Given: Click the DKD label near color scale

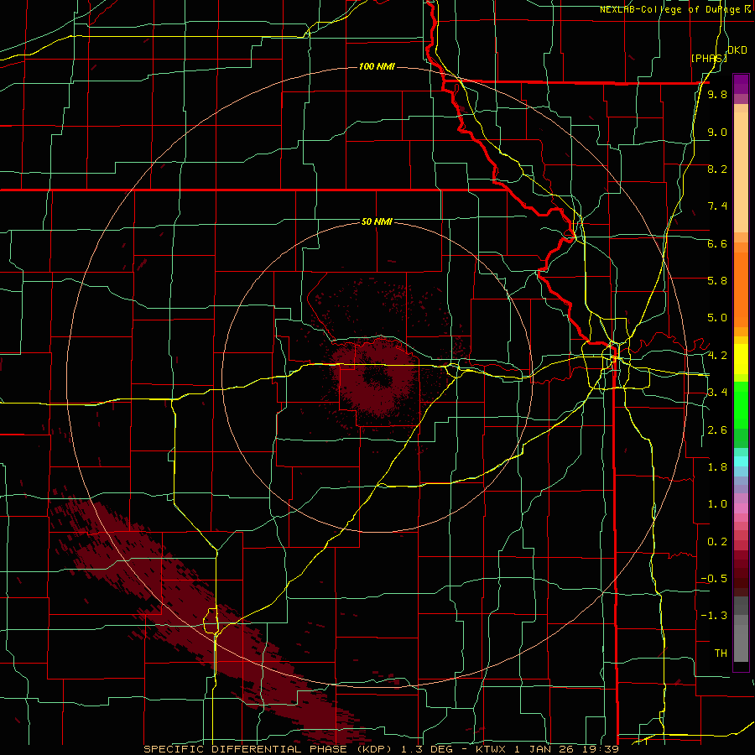Looking at the screenshot, I should [x=737, y=50].
